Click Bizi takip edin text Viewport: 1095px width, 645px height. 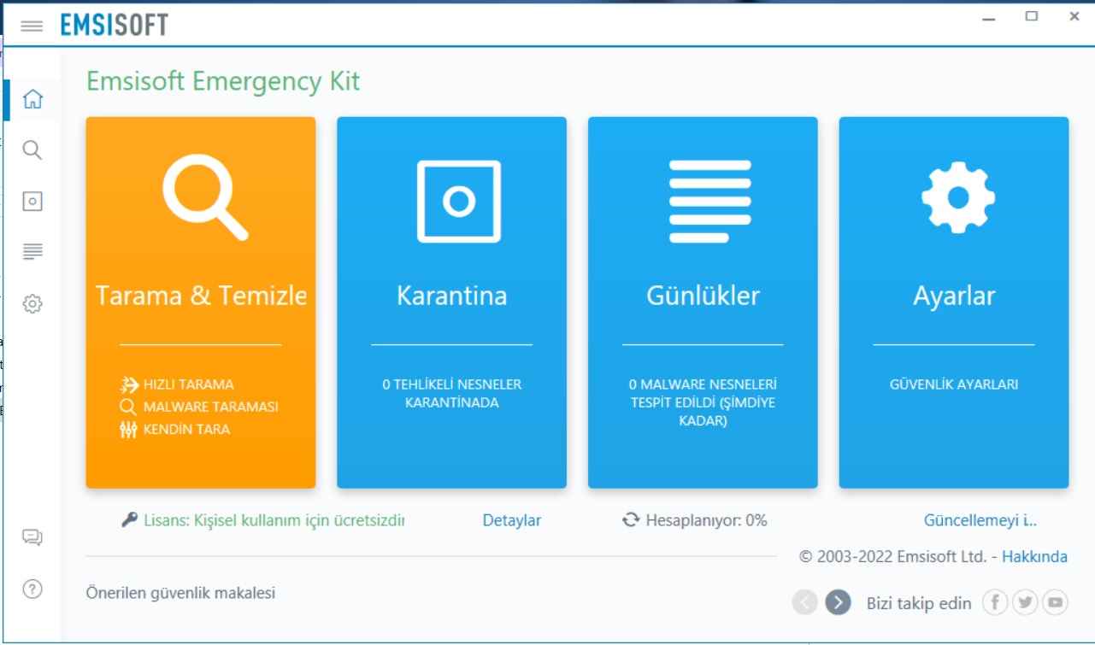[919, 603]
